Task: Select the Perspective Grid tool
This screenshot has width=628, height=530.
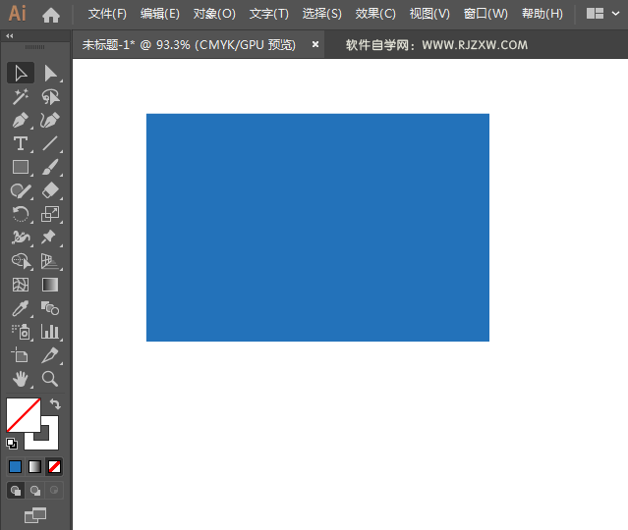Action: 50,261
